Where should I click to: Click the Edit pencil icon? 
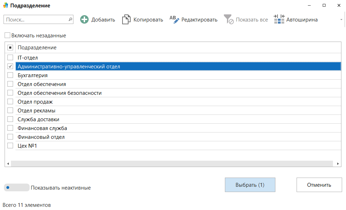(x=174, y=19)
